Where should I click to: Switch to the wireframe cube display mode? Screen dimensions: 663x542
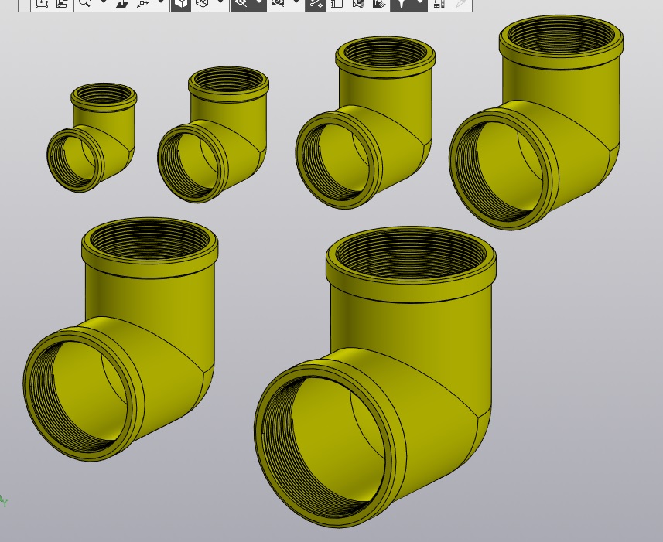coord(203,4)
